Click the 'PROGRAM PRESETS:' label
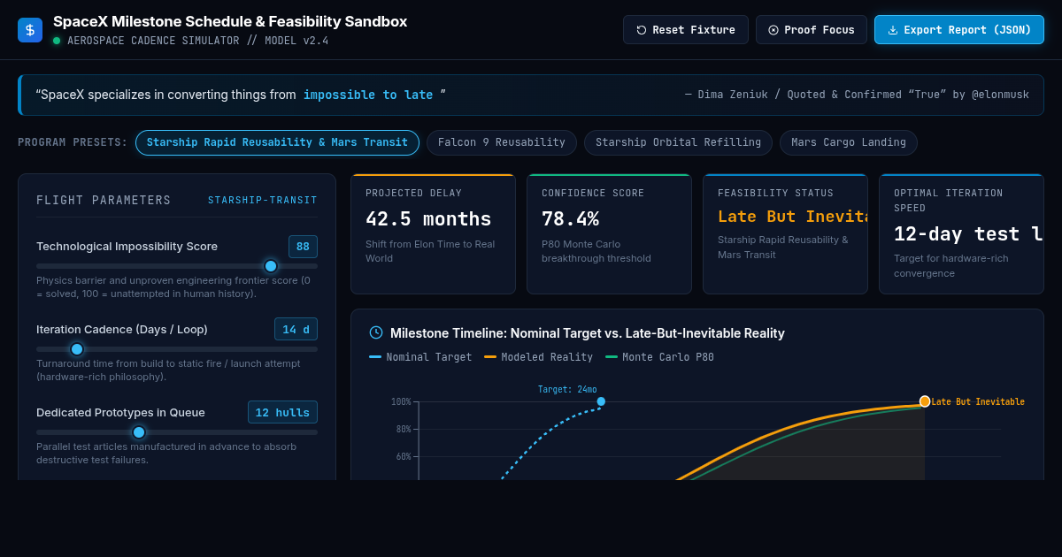The image size is (1062, 557). [73, 142]
